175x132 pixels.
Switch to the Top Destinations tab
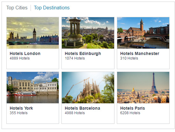point(52,8)
